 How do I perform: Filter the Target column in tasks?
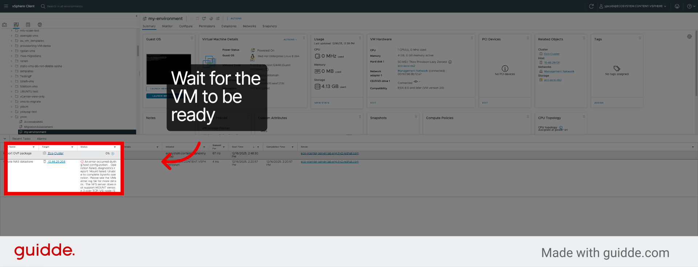coord(72,147)
